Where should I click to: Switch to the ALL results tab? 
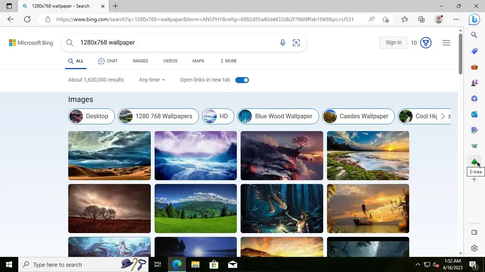pyautogui.click(x=76, y=61)
